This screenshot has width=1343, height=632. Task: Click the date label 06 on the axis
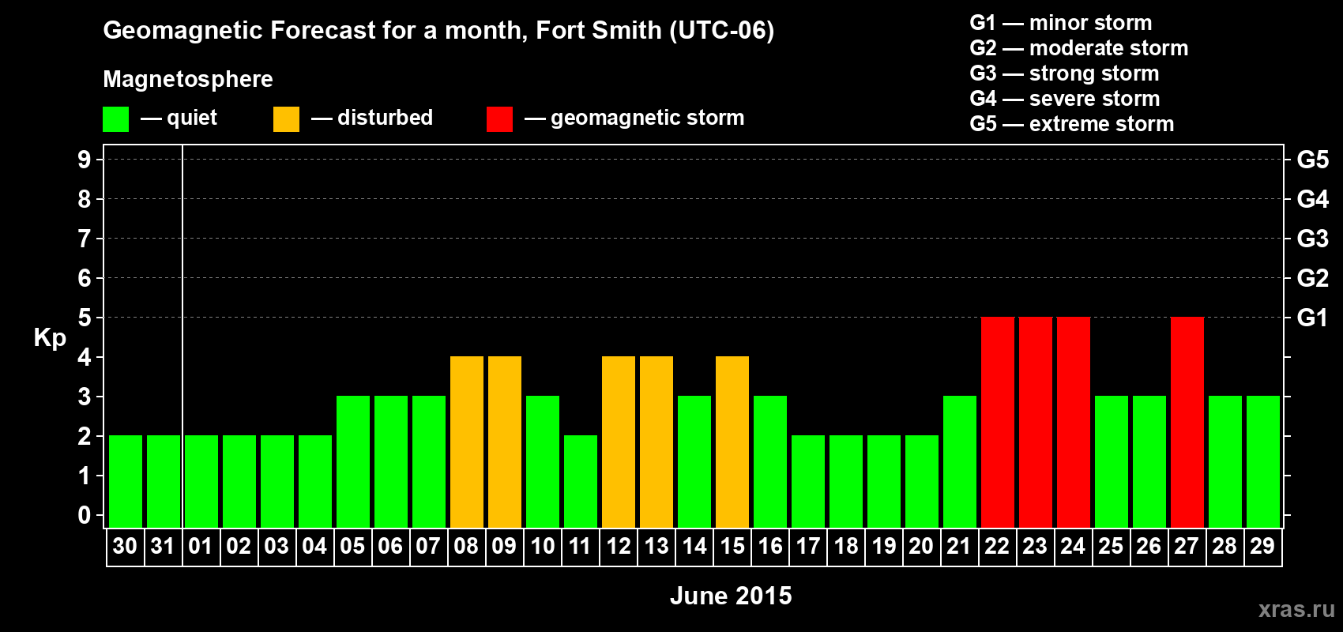[x=390, y=547]
